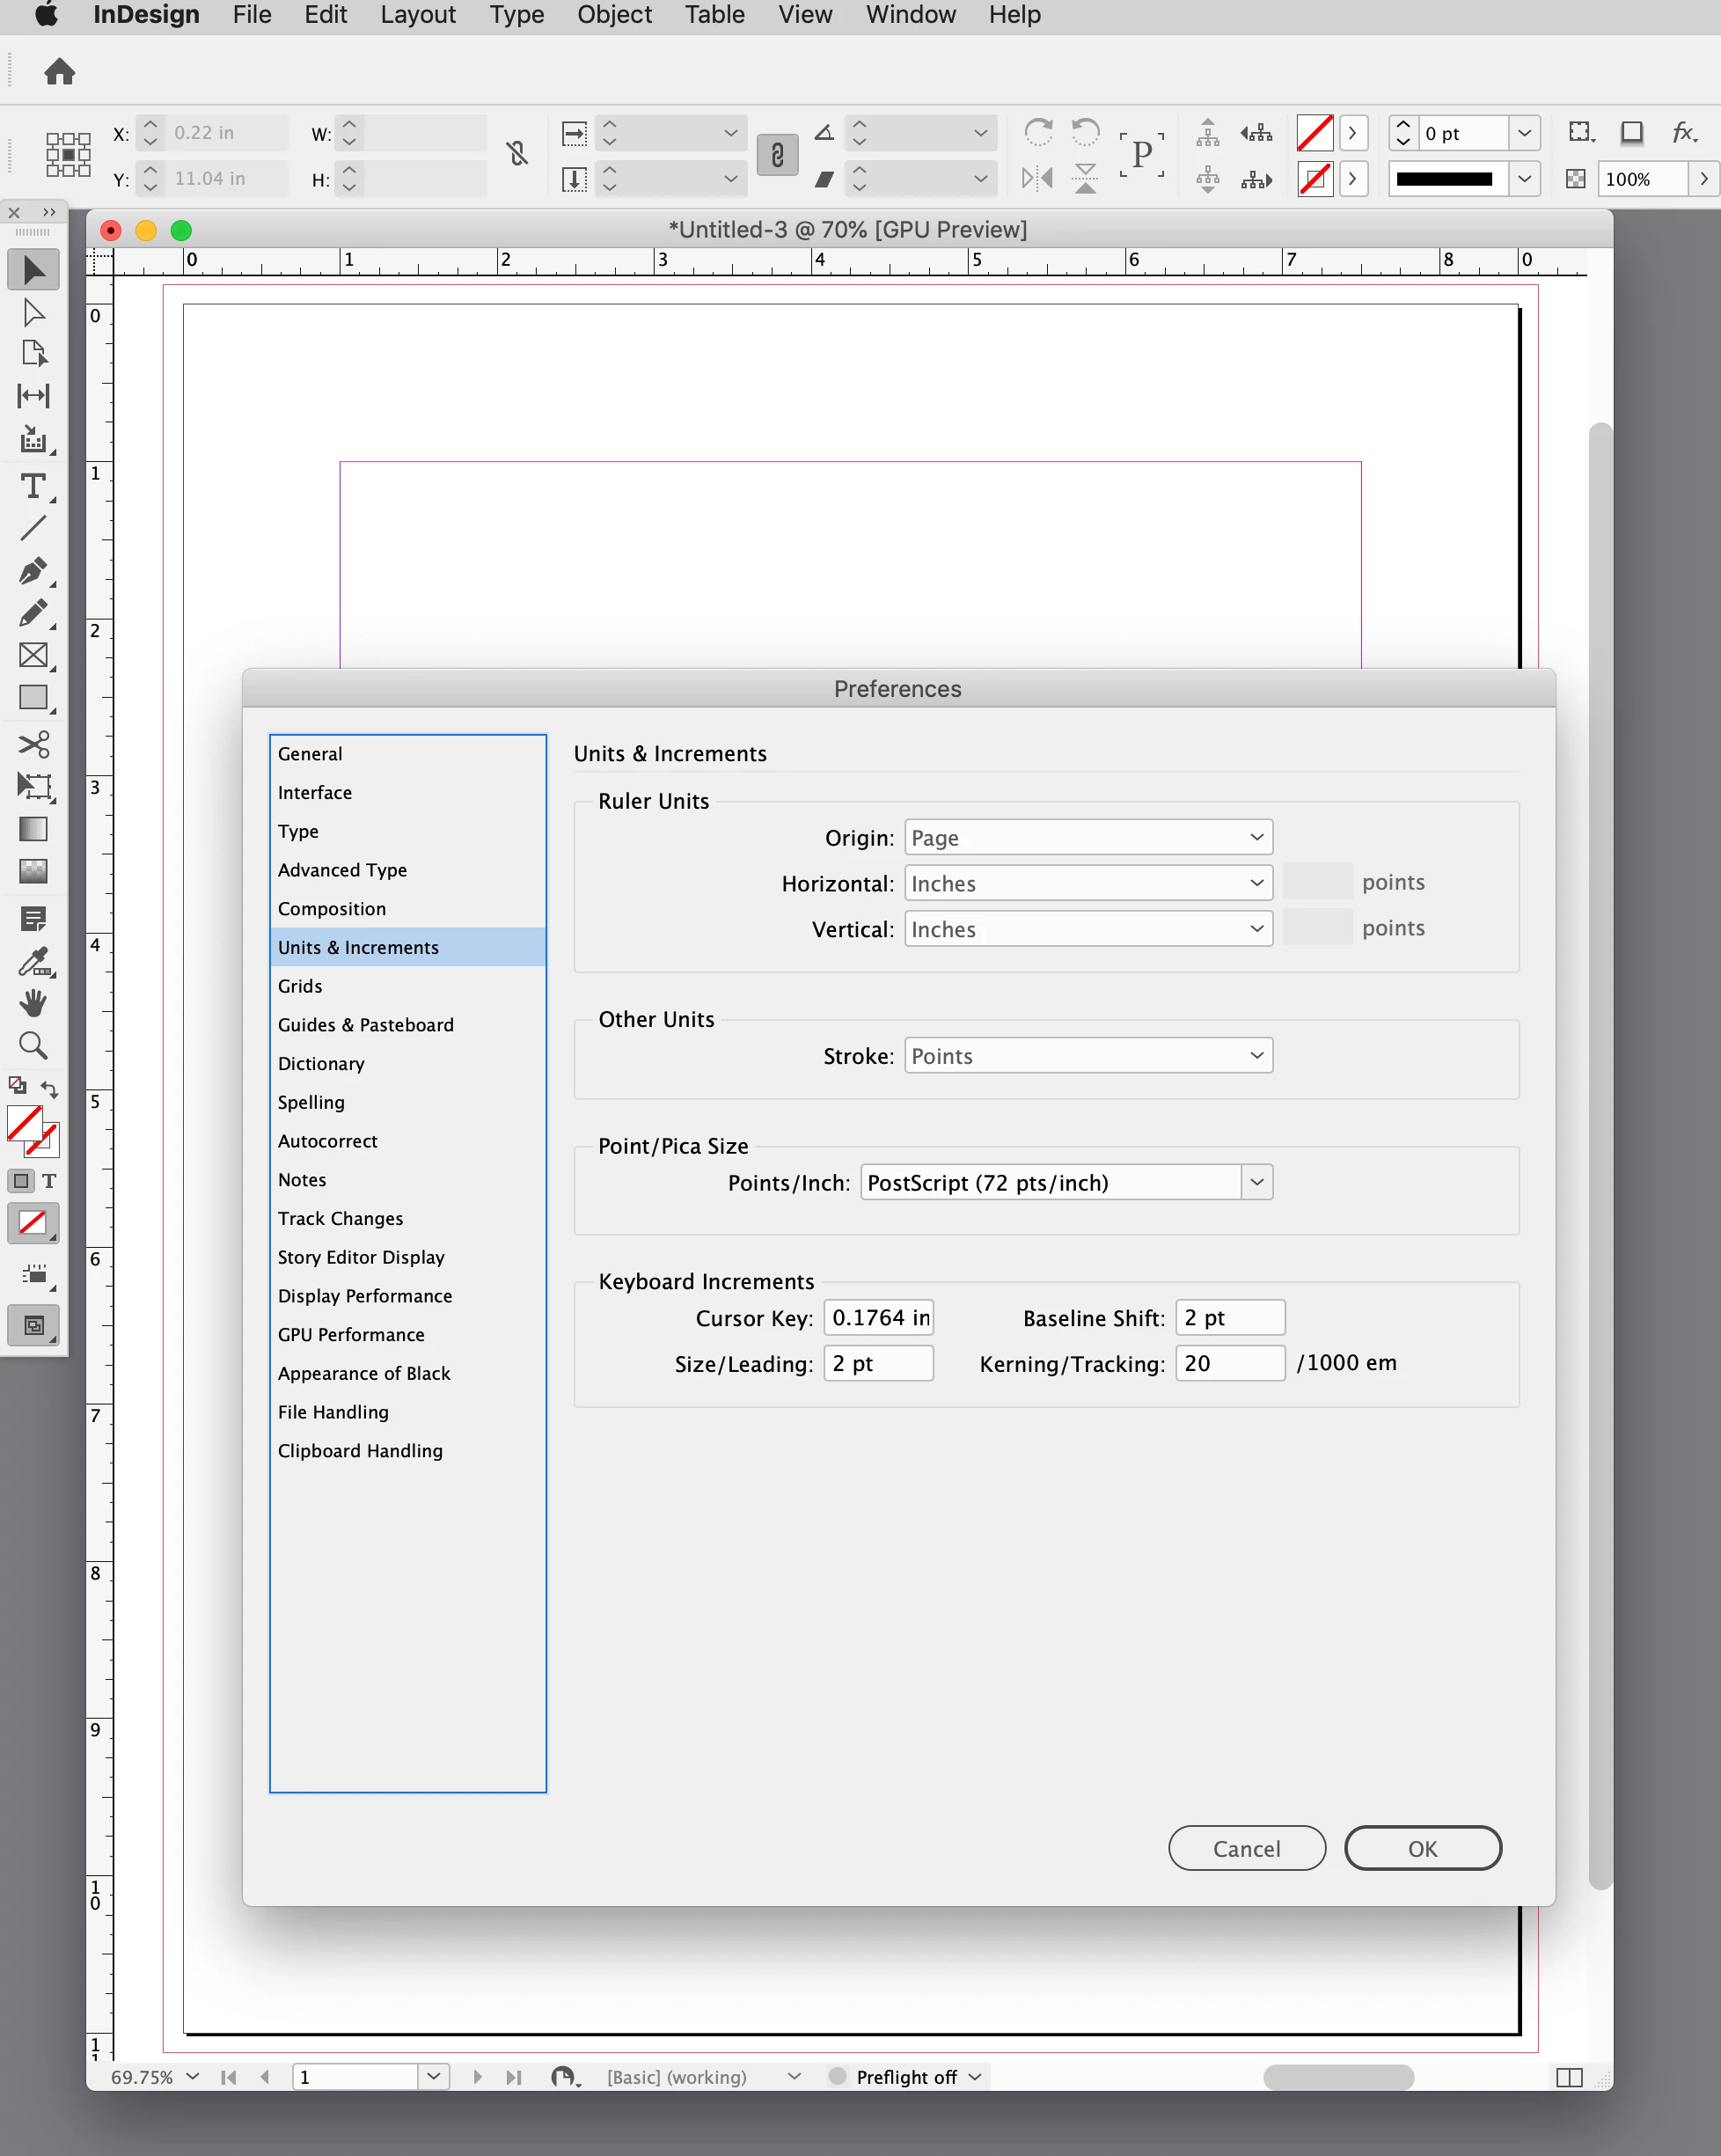Open the Points/Inch dropdown arrow

point(1257,1183)
